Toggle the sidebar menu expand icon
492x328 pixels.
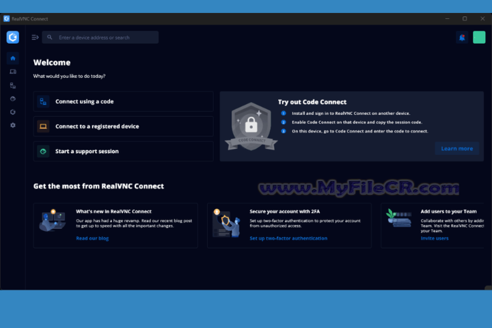coord(35,38)
